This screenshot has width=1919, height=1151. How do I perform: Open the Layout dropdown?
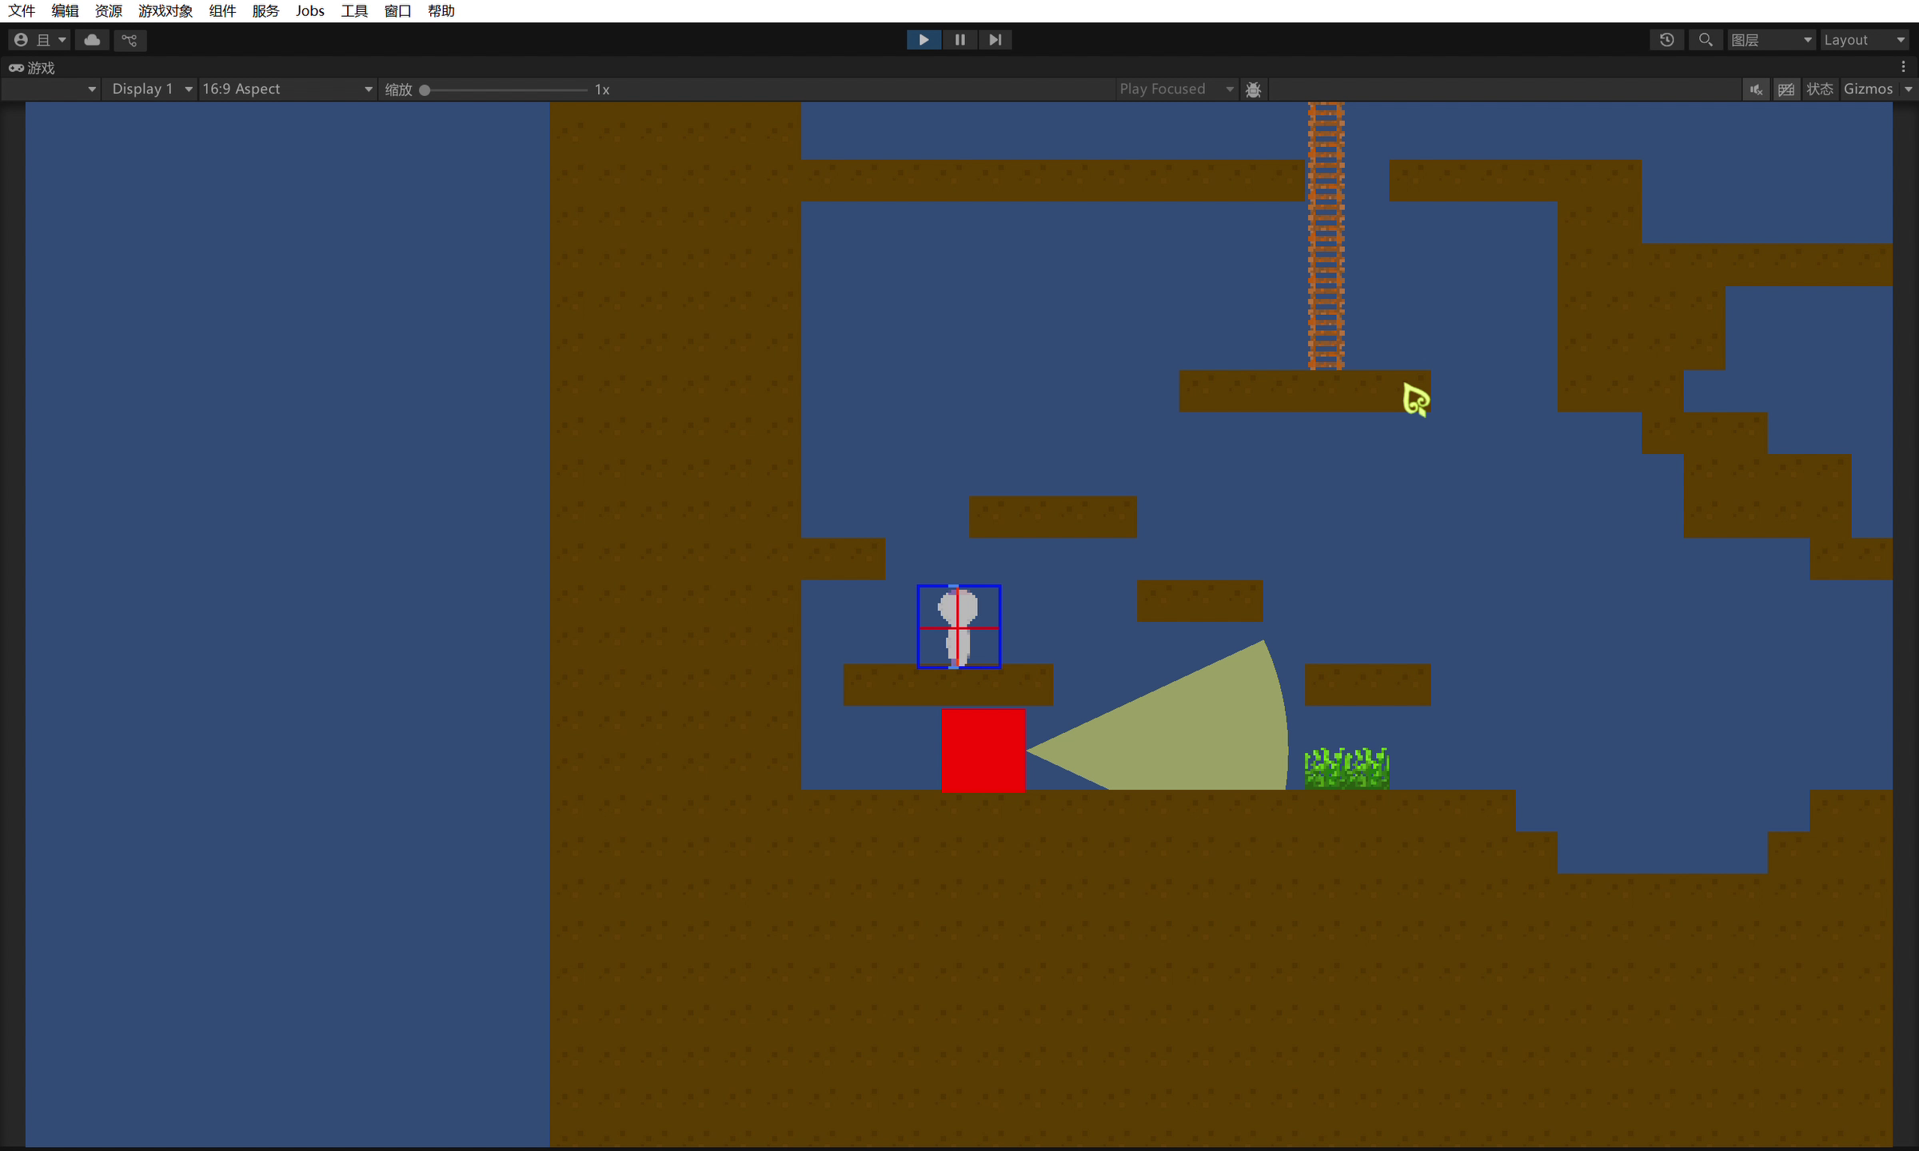coord(1865,40)
